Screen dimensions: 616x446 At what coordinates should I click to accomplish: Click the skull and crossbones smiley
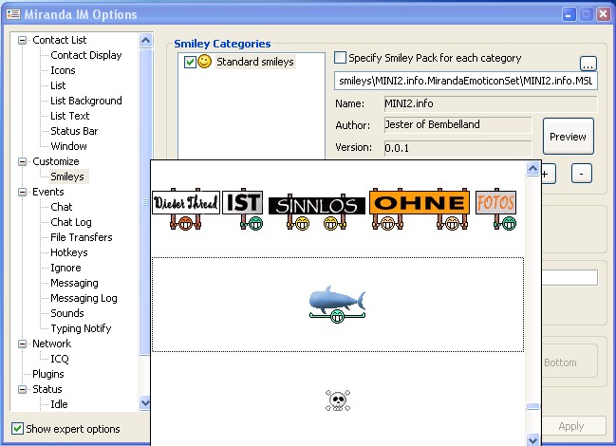point(336,400)
